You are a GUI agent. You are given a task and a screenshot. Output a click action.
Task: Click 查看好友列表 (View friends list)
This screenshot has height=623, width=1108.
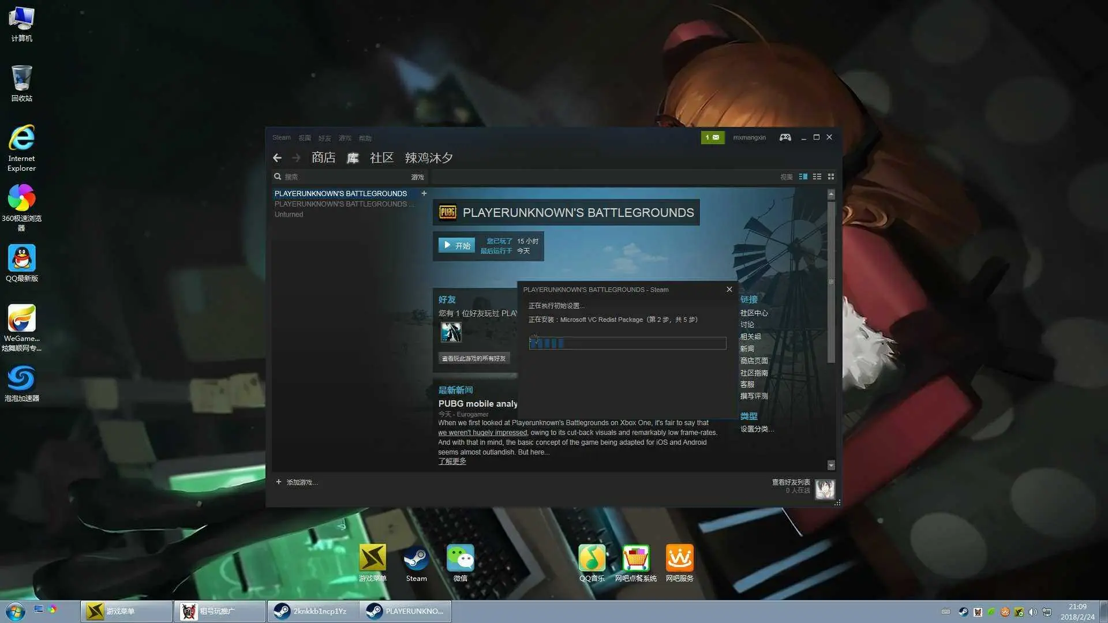[x=791, y=482]
